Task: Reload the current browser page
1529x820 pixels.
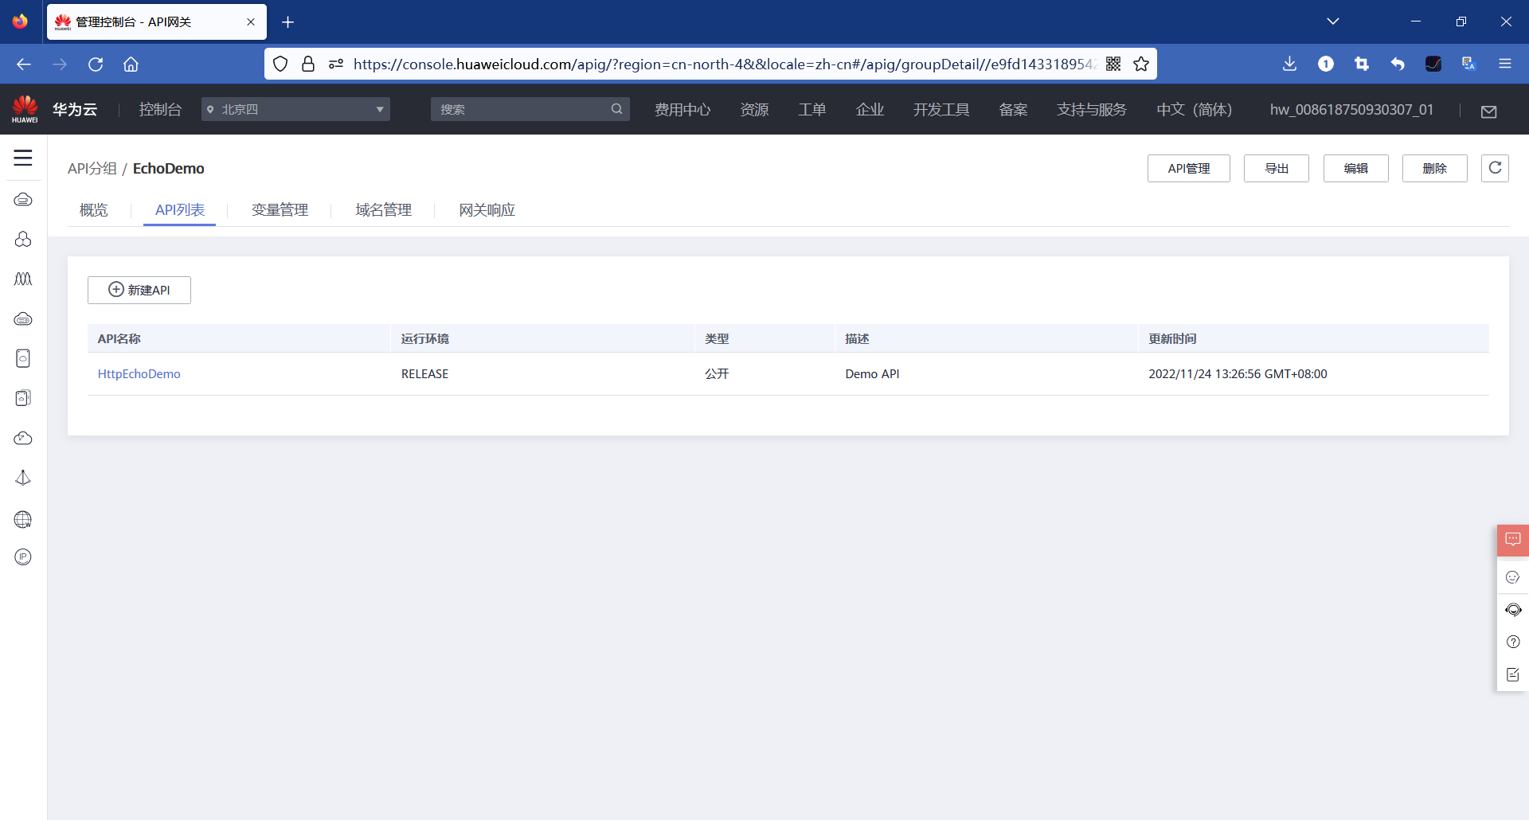Action: click(96, 64)
